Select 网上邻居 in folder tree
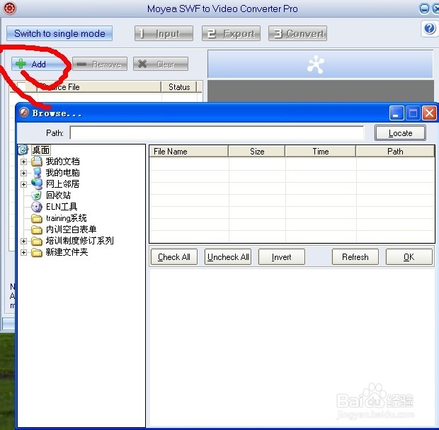This screenshot has width=439, height=430. tap(63, 184)
